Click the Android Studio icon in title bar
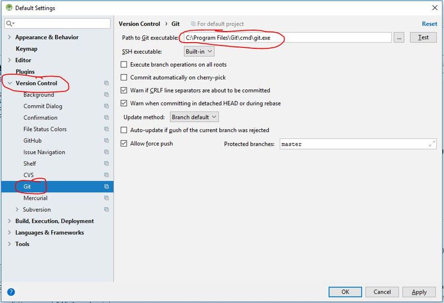Viewport: 444px width, 303px height. pyautogui.click(x=9, y=8)
